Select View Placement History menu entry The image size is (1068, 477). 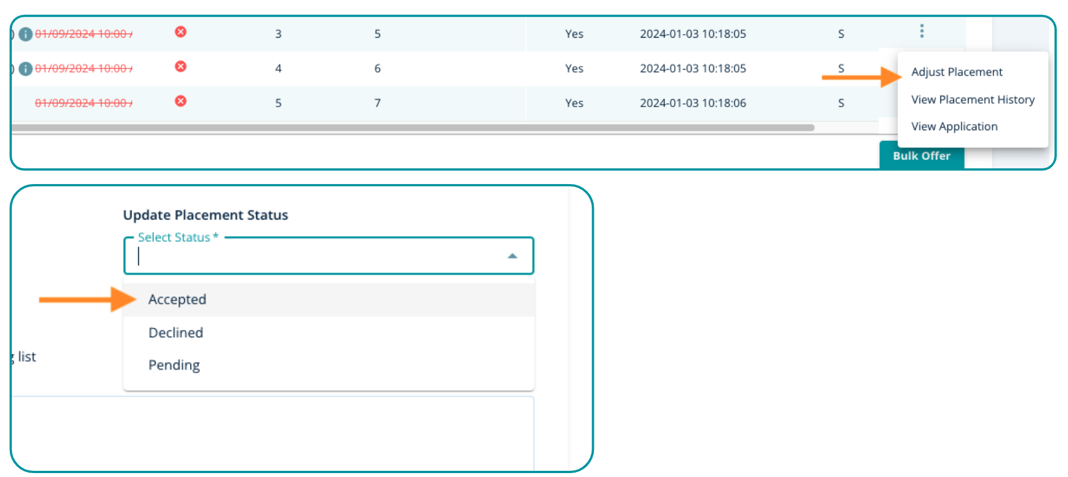pyautogui.click(x=972, y=99)
